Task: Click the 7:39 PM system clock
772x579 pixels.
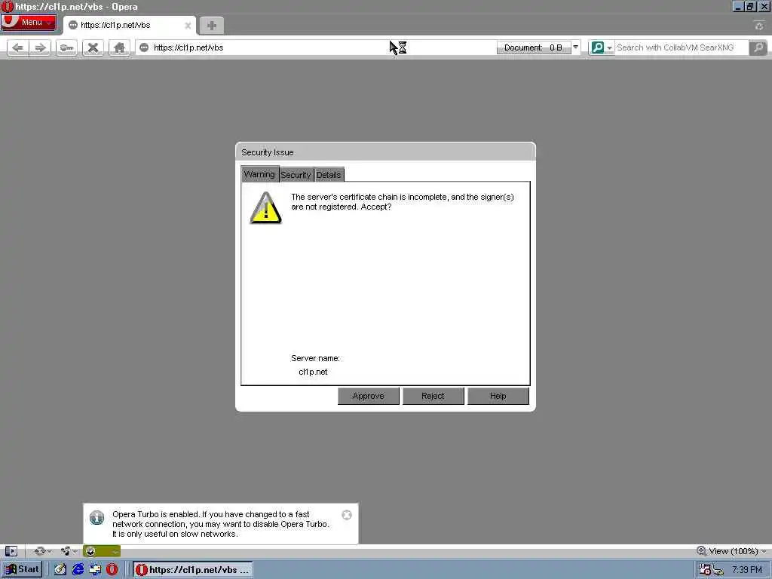Action: tap(747, 570)
